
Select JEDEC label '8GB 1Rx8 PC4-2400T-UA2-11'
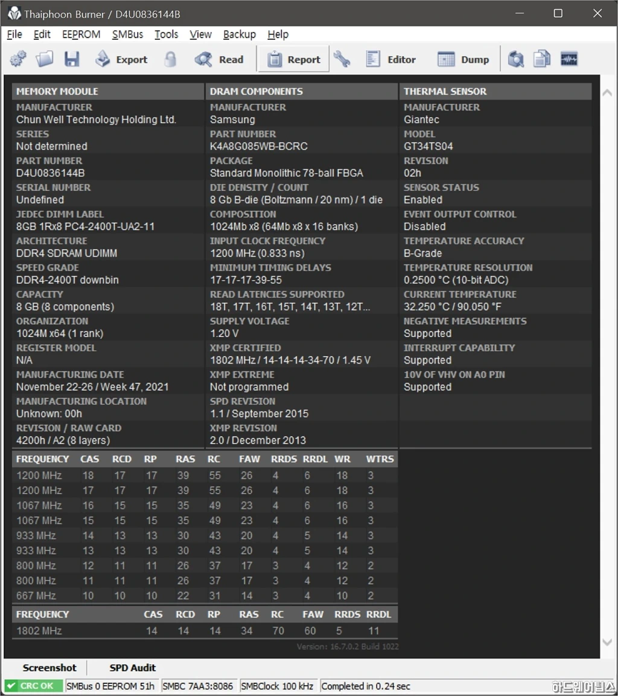click(86, 226)
